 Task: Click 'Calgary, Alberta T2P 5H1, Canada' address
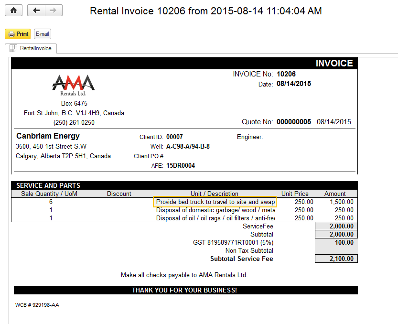[x=63, y=156]
